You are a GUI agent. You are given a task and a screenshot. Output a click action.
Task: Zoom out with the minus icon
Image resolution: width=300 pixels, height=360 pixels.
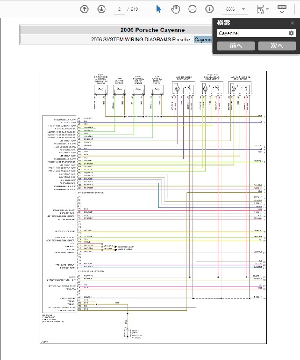point(192,9)
